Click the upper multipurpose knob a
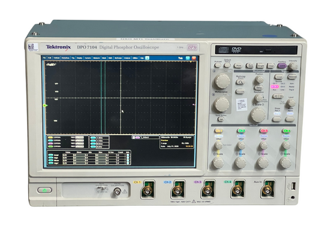Viewport: 321px width, 240px height. (222, 81)
